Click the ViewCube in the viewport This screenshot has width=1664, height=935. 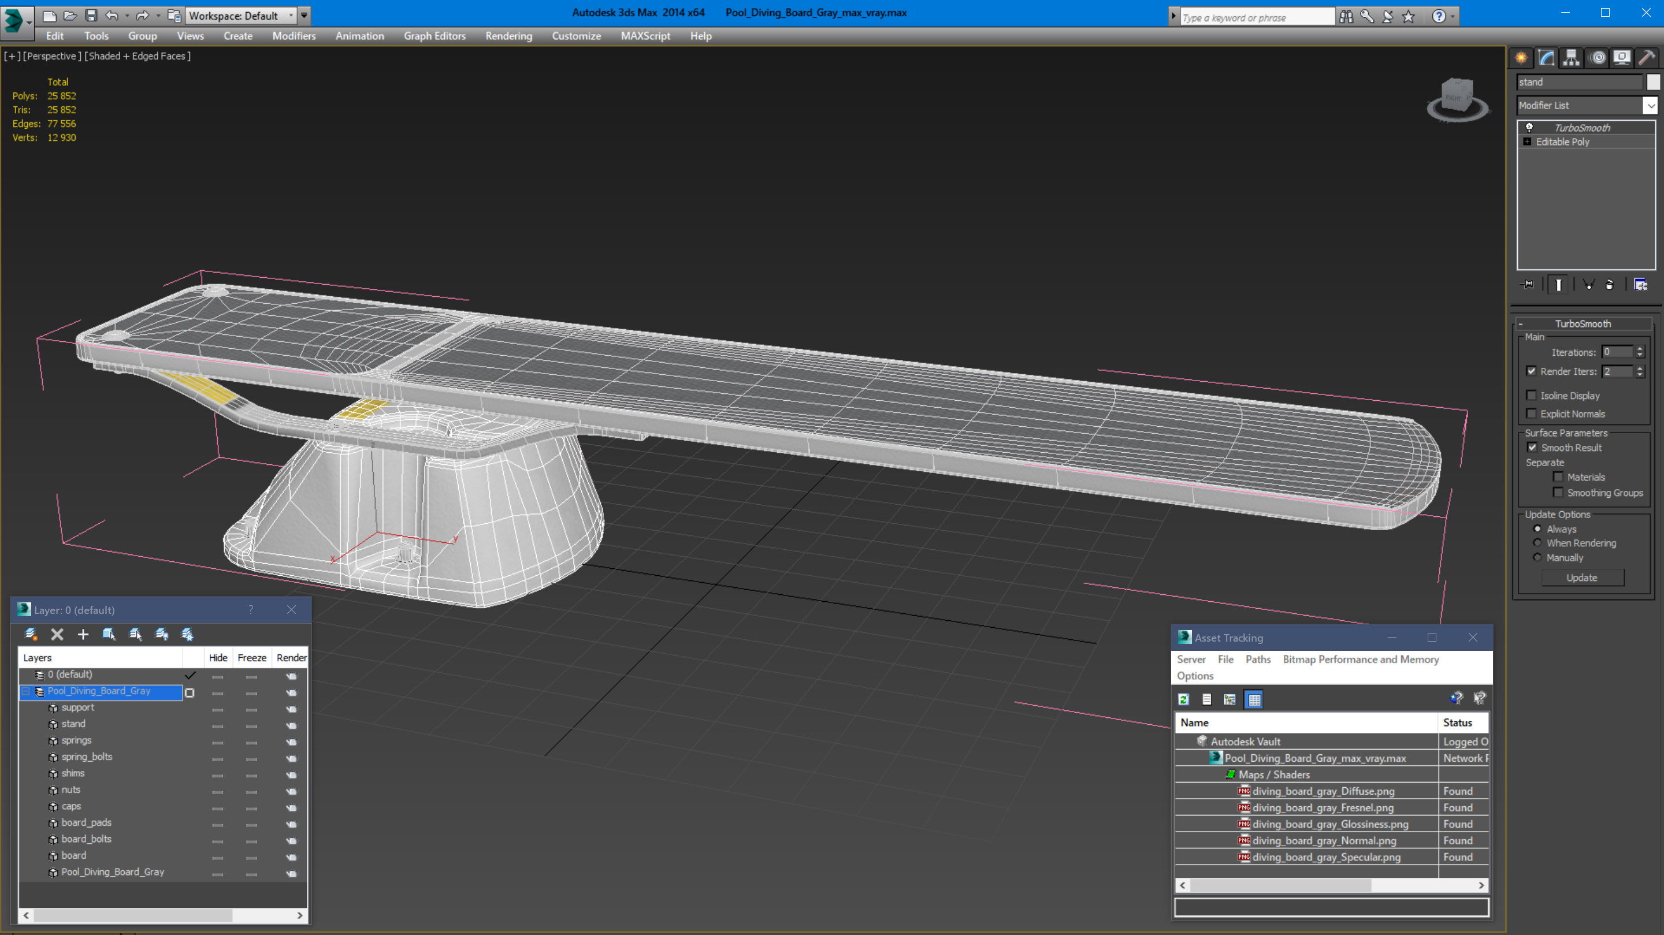coord(1457,99)
